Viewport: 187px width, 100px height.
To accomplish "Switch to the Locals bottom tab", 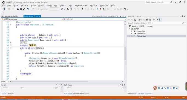I will pos(4,93).
